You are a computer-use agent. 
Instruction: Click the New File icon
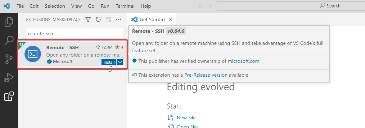[x=171, y=117]
